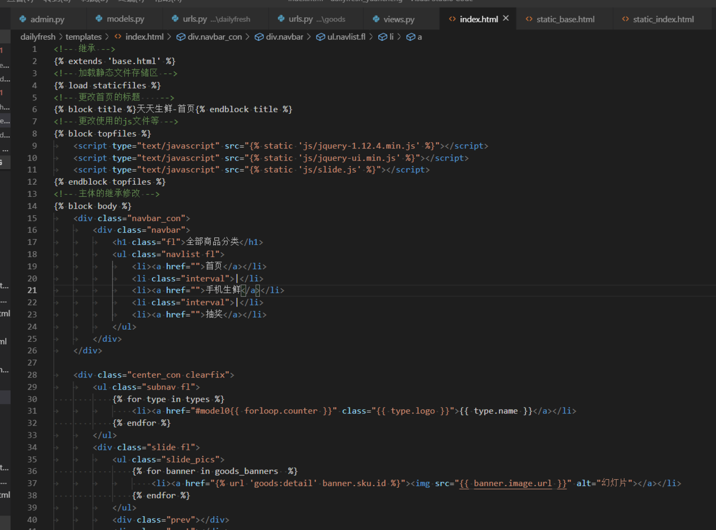Click the HTML icon on the static_index.html tab

point(625,19)
